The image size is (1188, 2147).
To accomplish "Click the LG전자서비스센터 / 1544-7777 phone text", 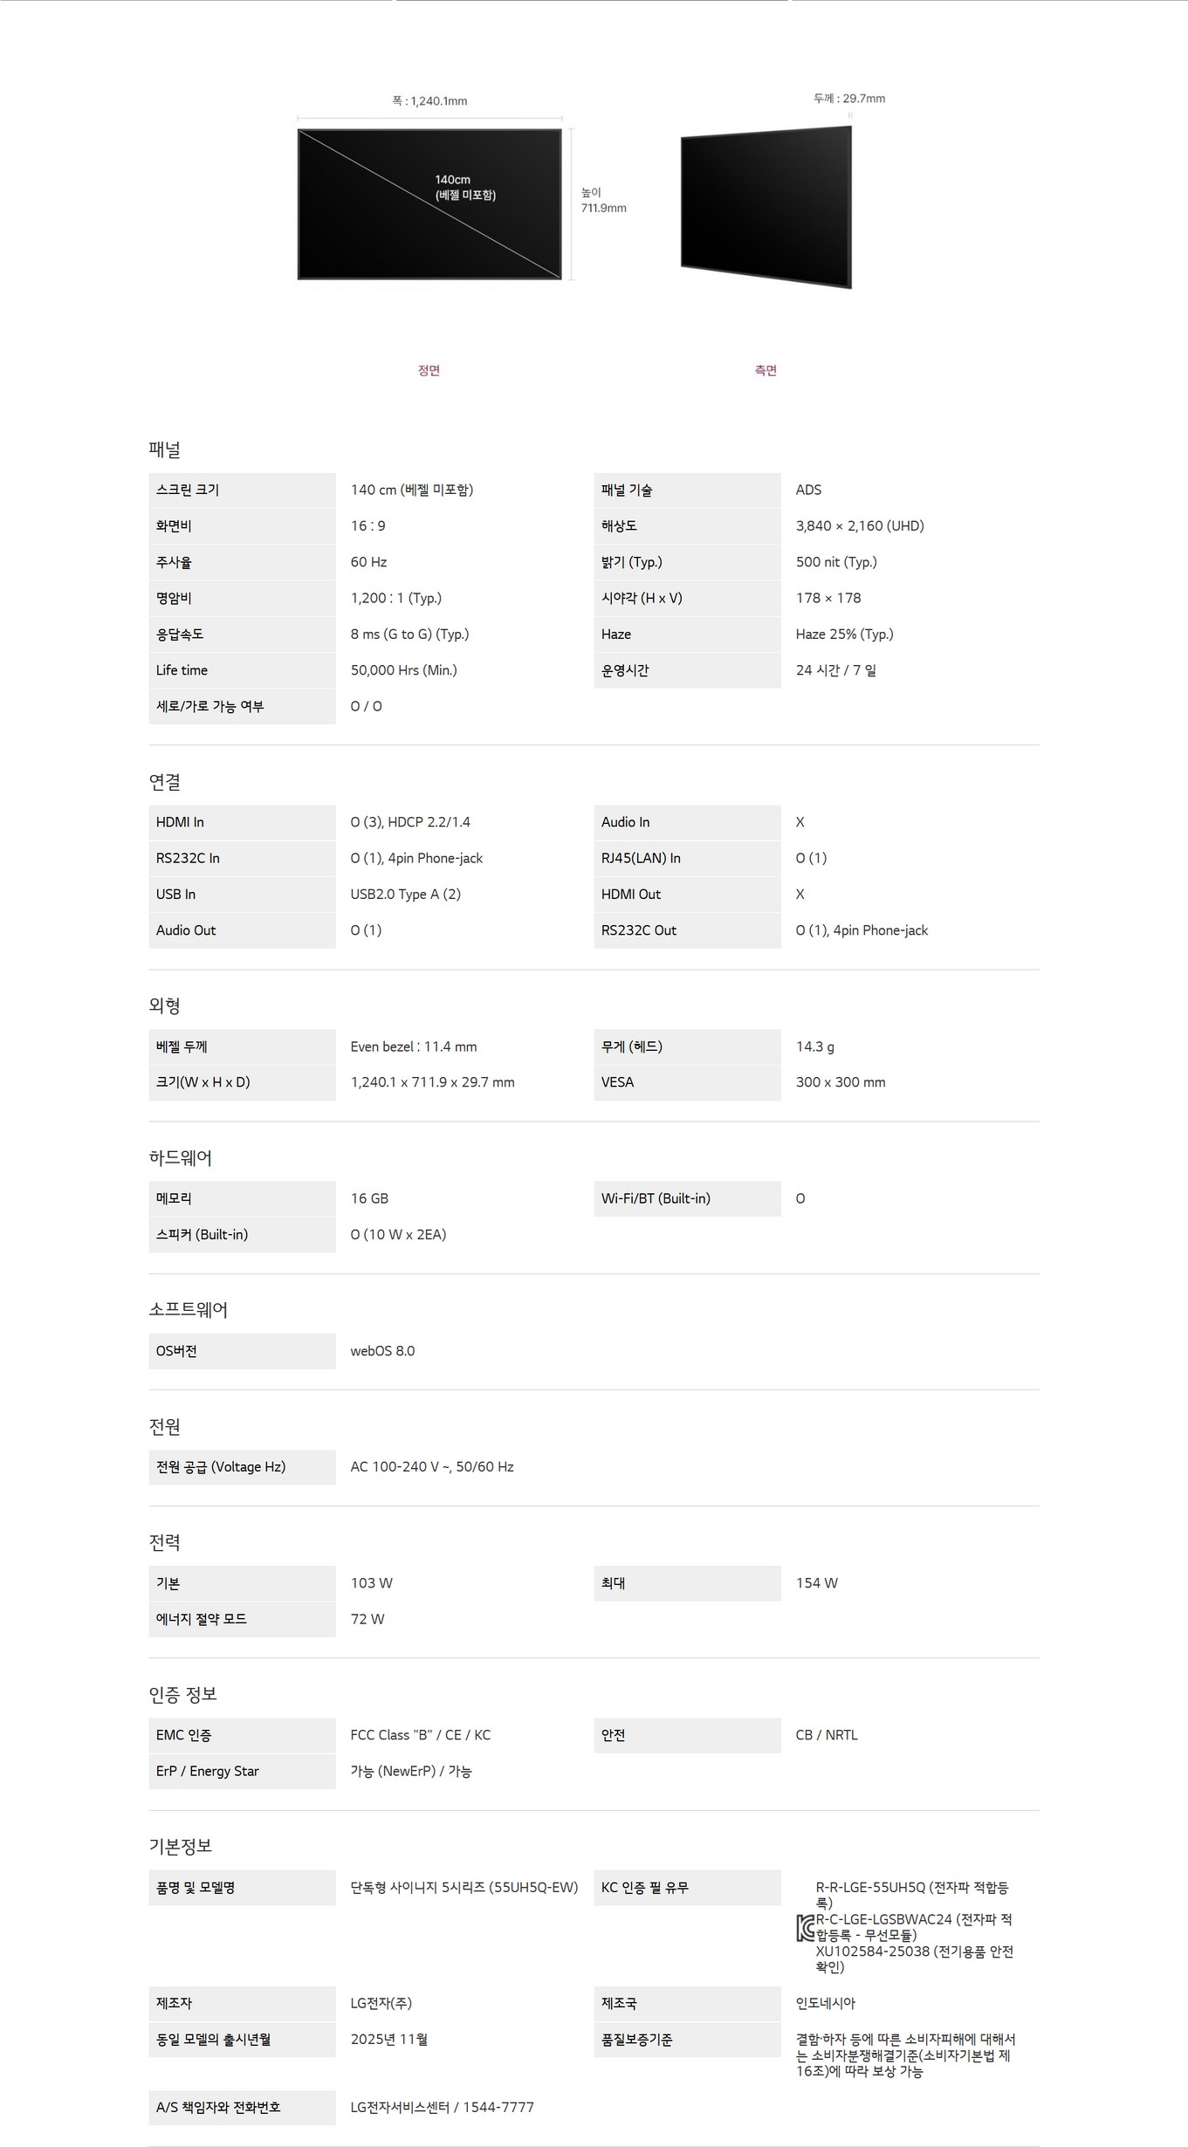I will (442, 2107).
